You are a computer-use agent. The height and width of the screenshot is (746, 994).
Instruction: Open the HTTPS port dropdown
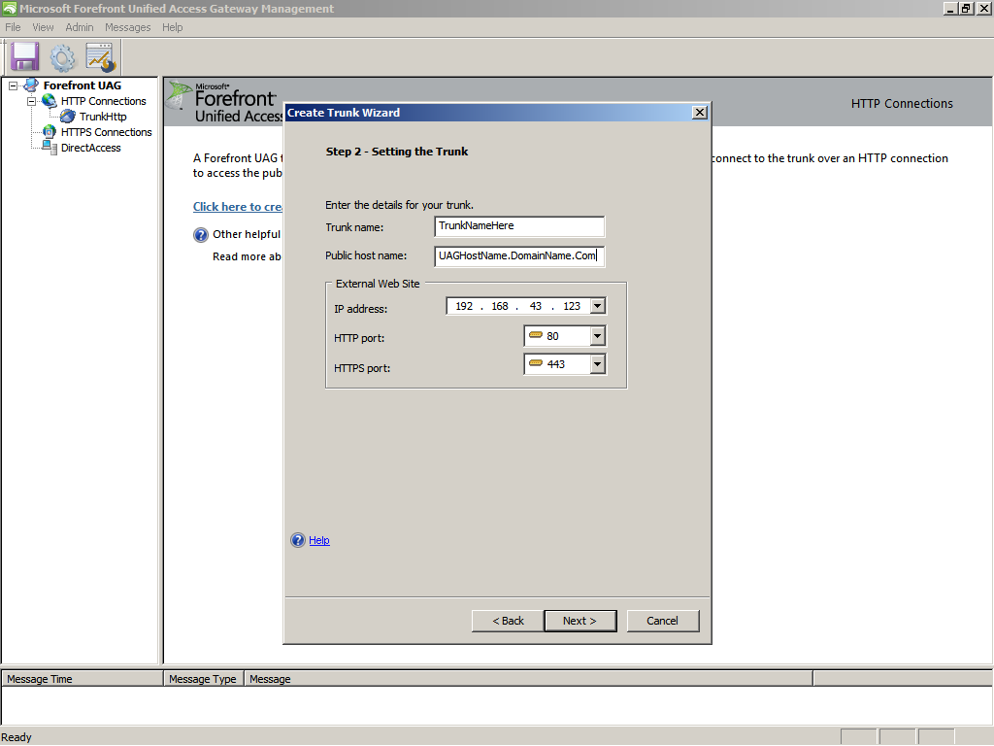pos(597,364)
